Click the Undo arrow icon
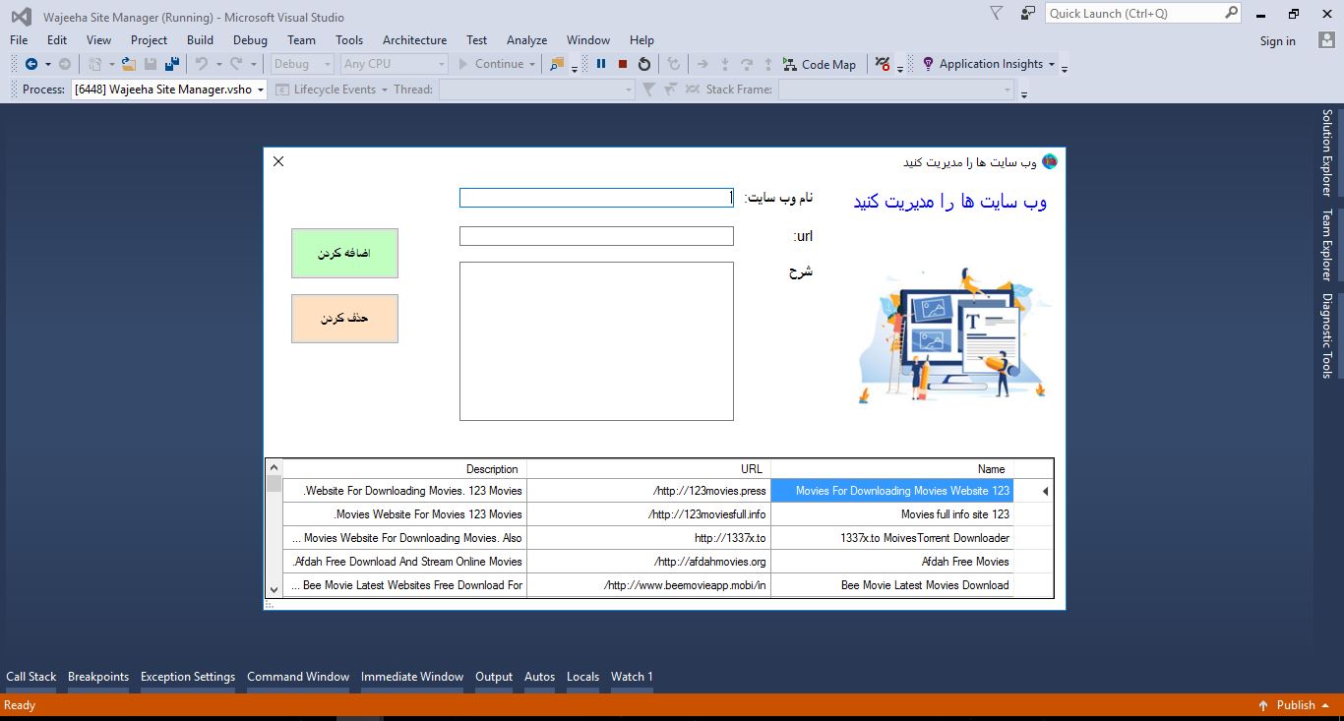The image size is (1344, 721). (202, 64)
